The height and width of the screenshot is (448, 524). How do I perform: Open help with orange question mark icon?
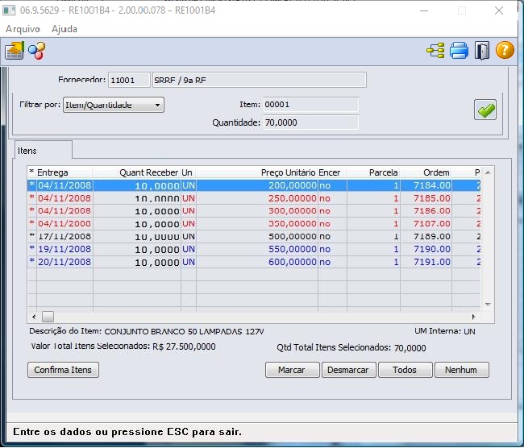505,50
